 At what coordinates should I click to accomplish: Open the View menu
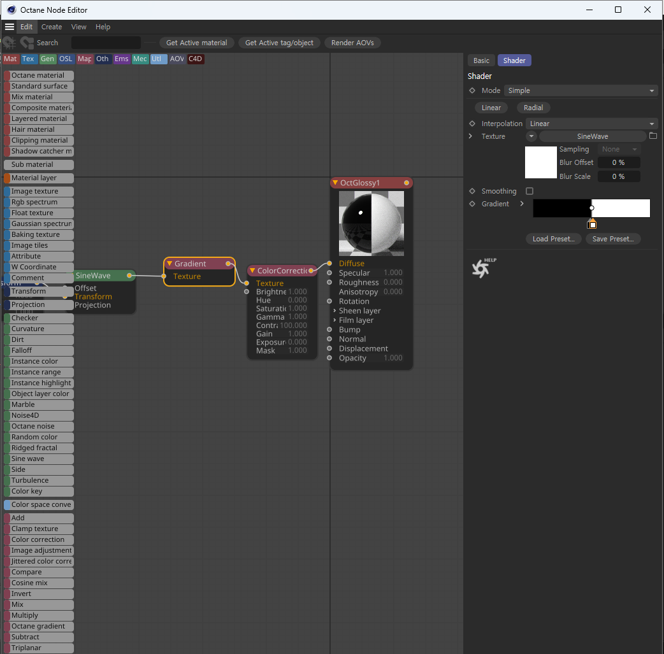tap(79, 27)
